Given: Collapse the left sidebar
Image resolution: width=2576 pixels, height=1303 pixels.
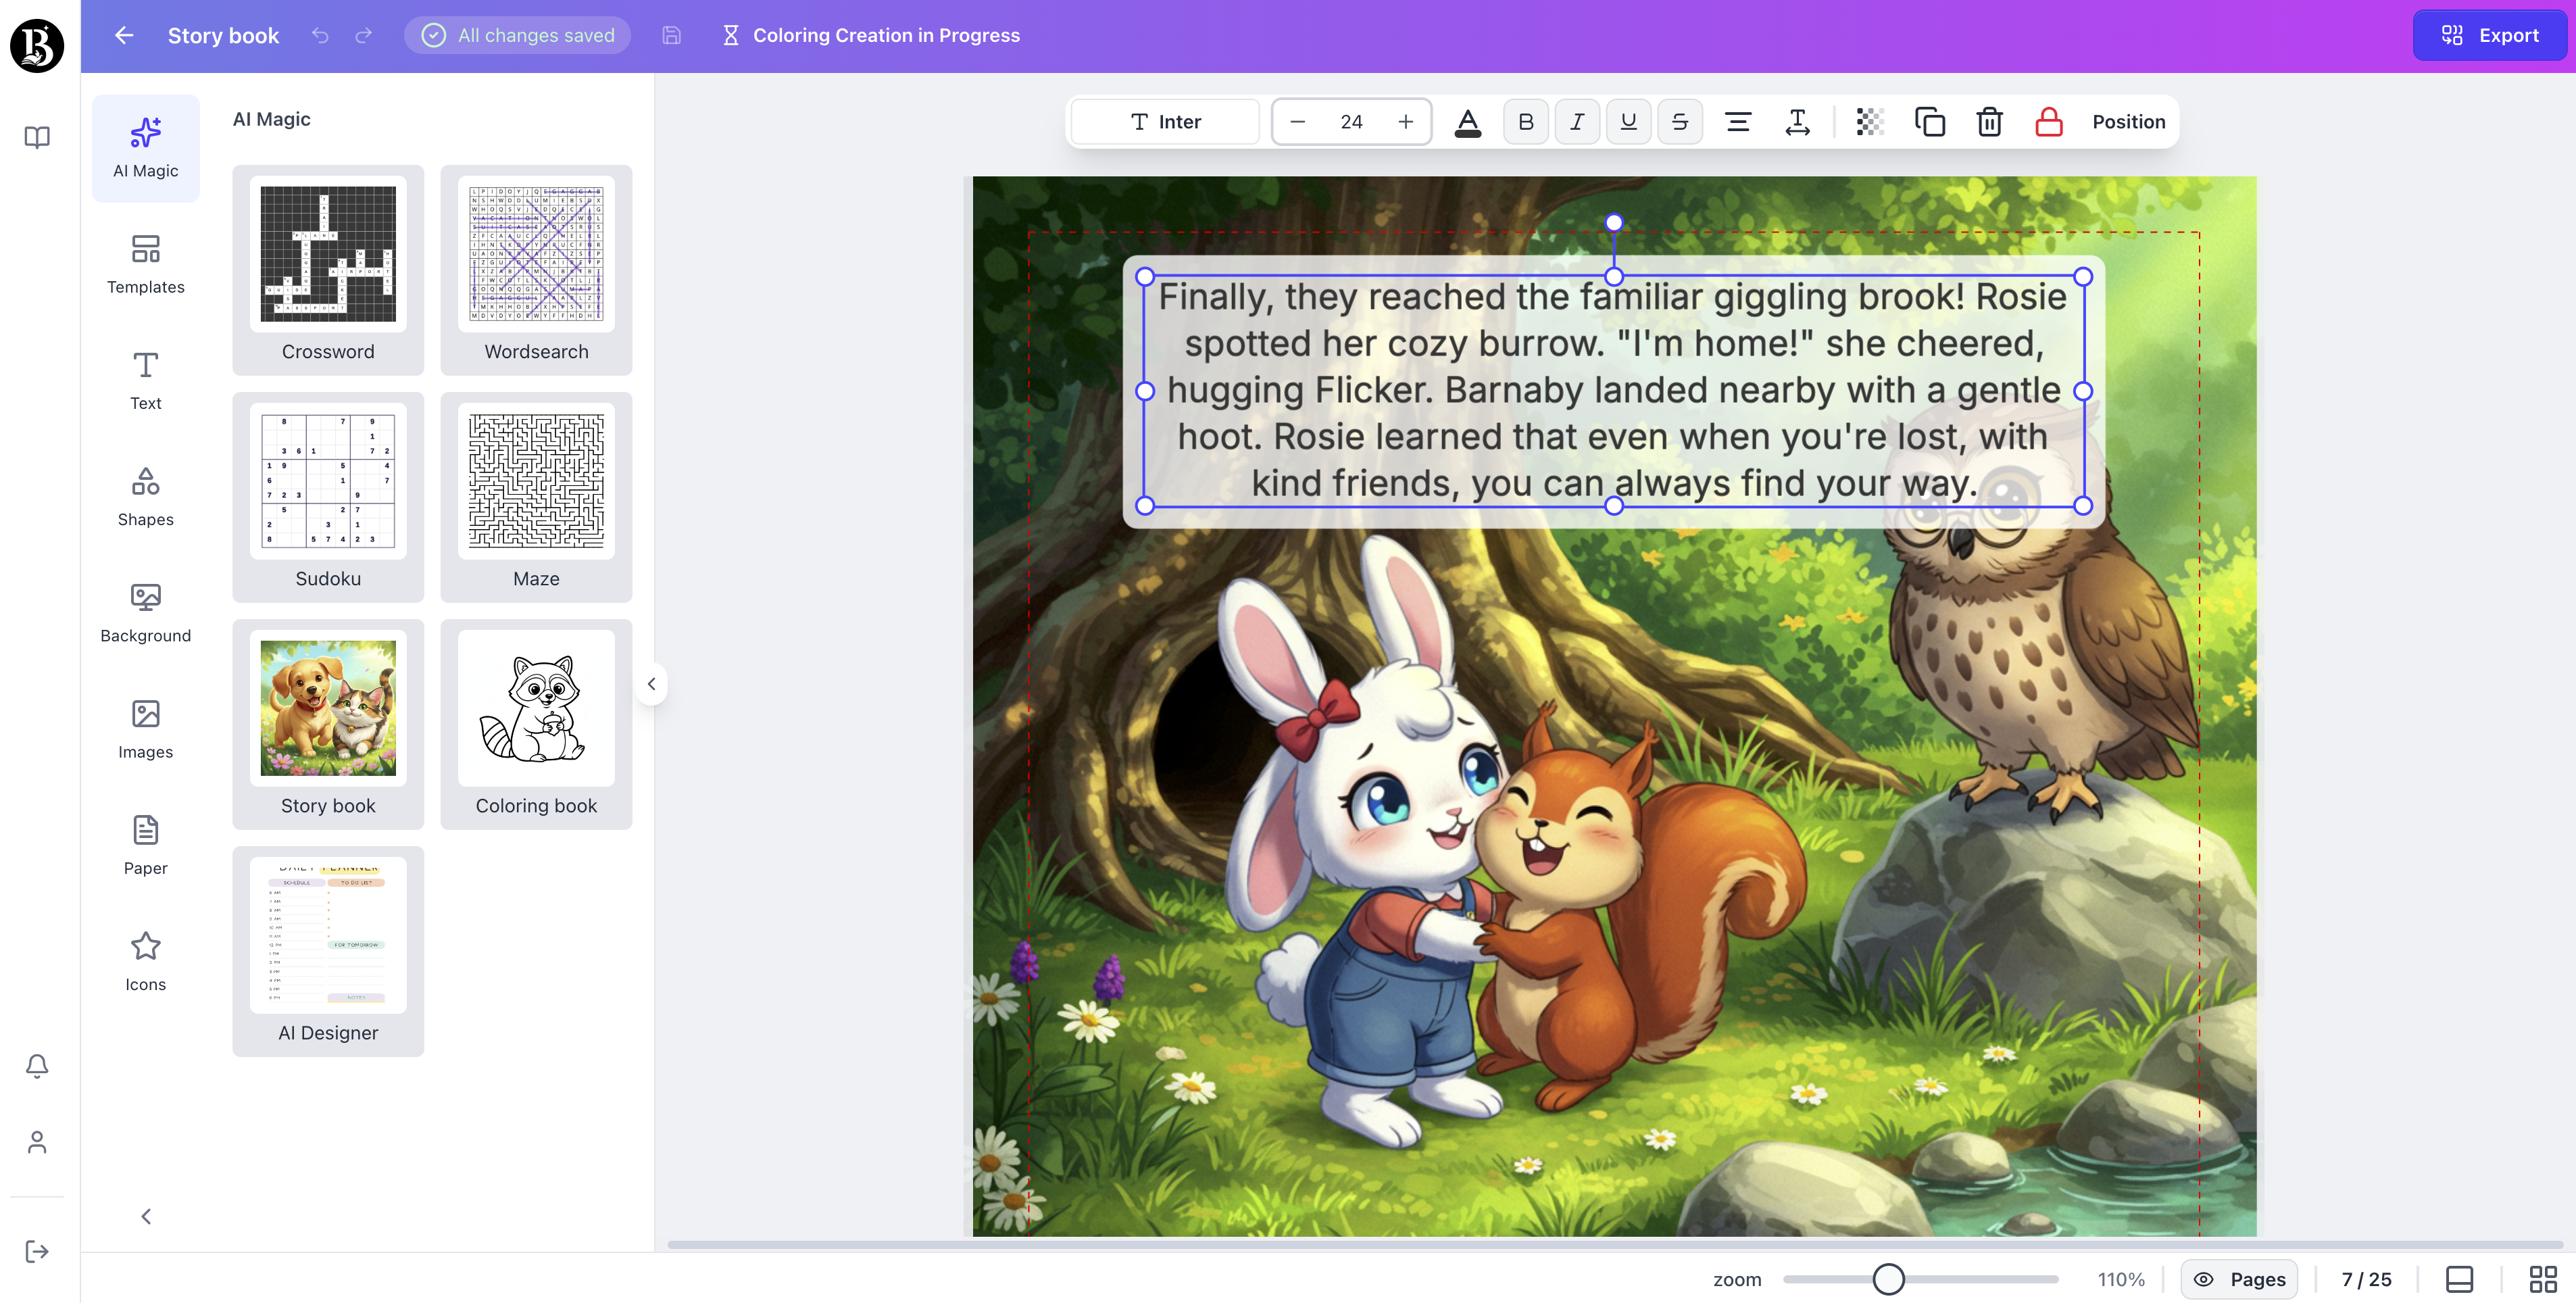Looking at the screenshot, I should (x=145, y=1215).
